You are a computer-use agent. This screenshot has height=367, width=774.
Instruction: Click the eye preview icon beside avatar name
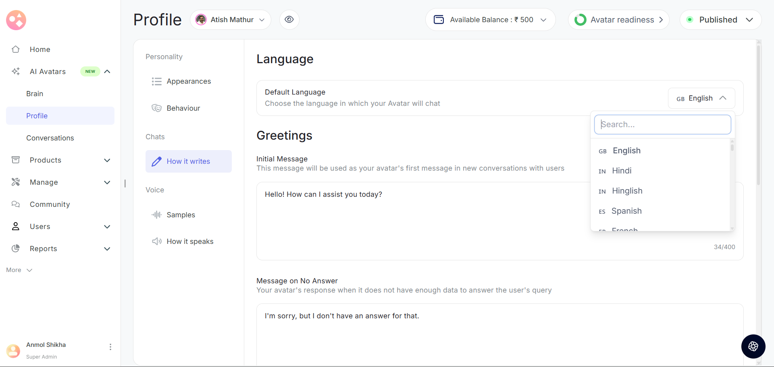click(289, 20)
